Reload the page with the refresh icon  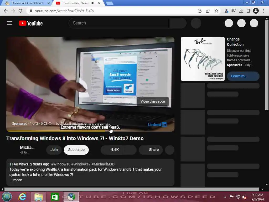20,11
